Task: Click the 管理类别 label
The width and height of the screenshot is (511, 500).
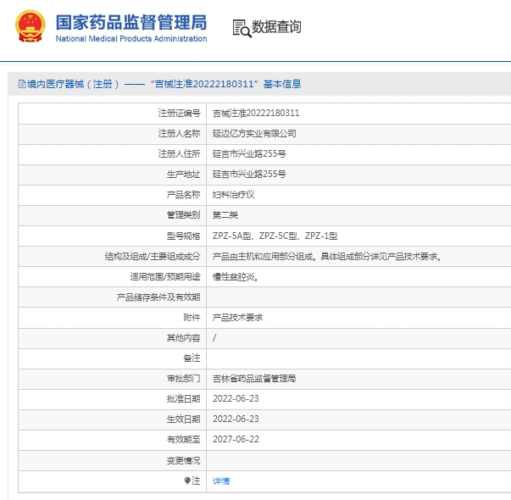Action: (x=184, y=215)
